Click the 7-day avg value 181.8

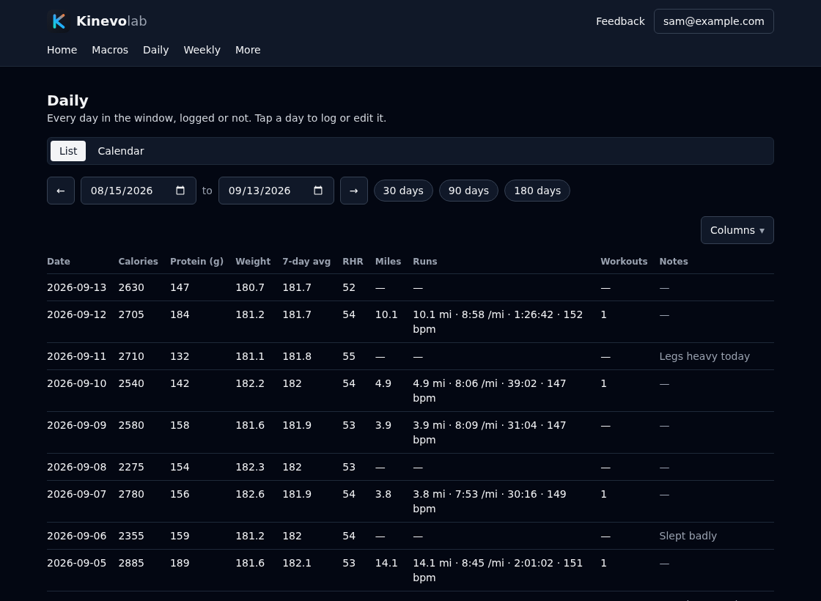297,356
